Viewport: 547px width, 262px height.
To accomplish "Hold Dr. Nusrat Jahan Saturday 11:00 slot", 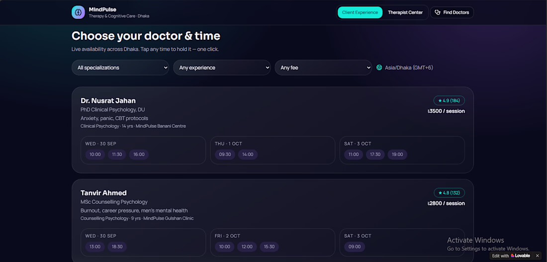I will [x=354, y=155].
